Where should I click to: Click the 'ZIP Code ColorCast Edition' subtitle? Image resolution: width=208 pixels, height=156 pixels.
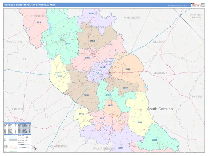click(177, 6)
